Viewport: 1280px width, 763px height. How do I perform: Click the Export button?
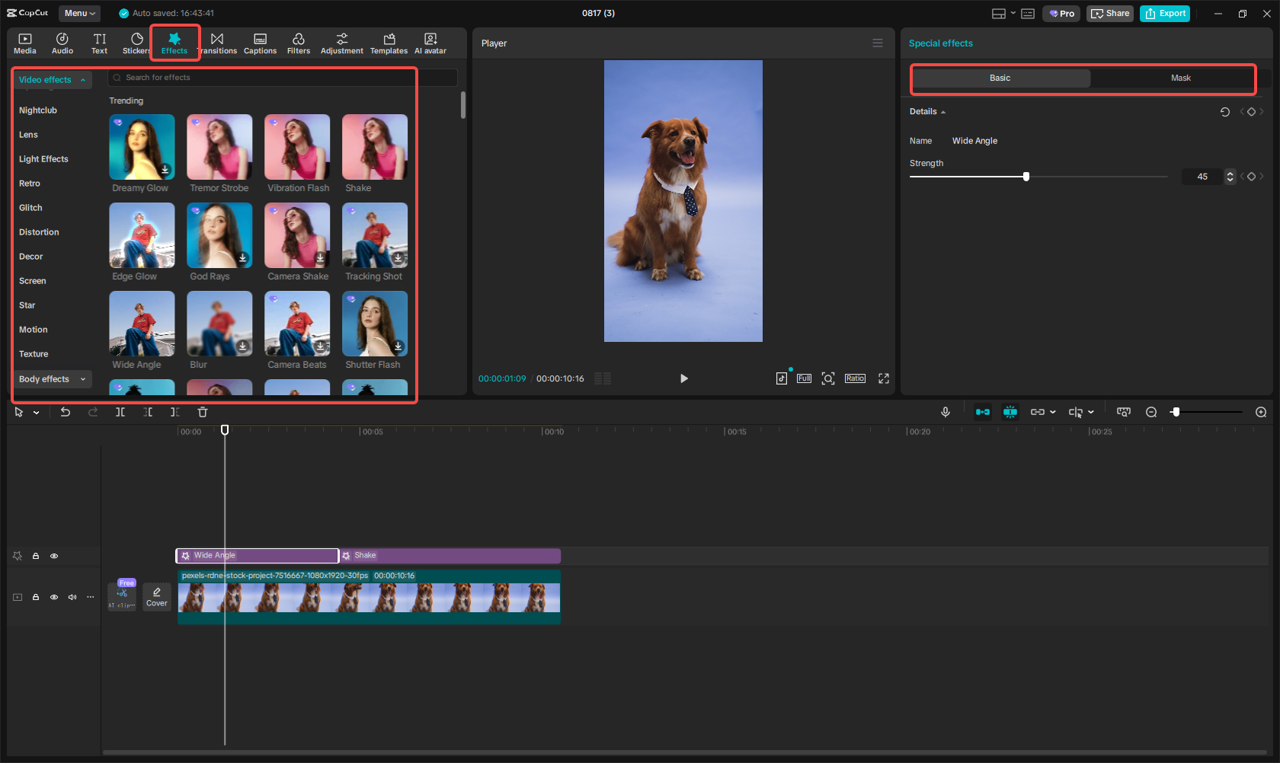pos(1164,13)
